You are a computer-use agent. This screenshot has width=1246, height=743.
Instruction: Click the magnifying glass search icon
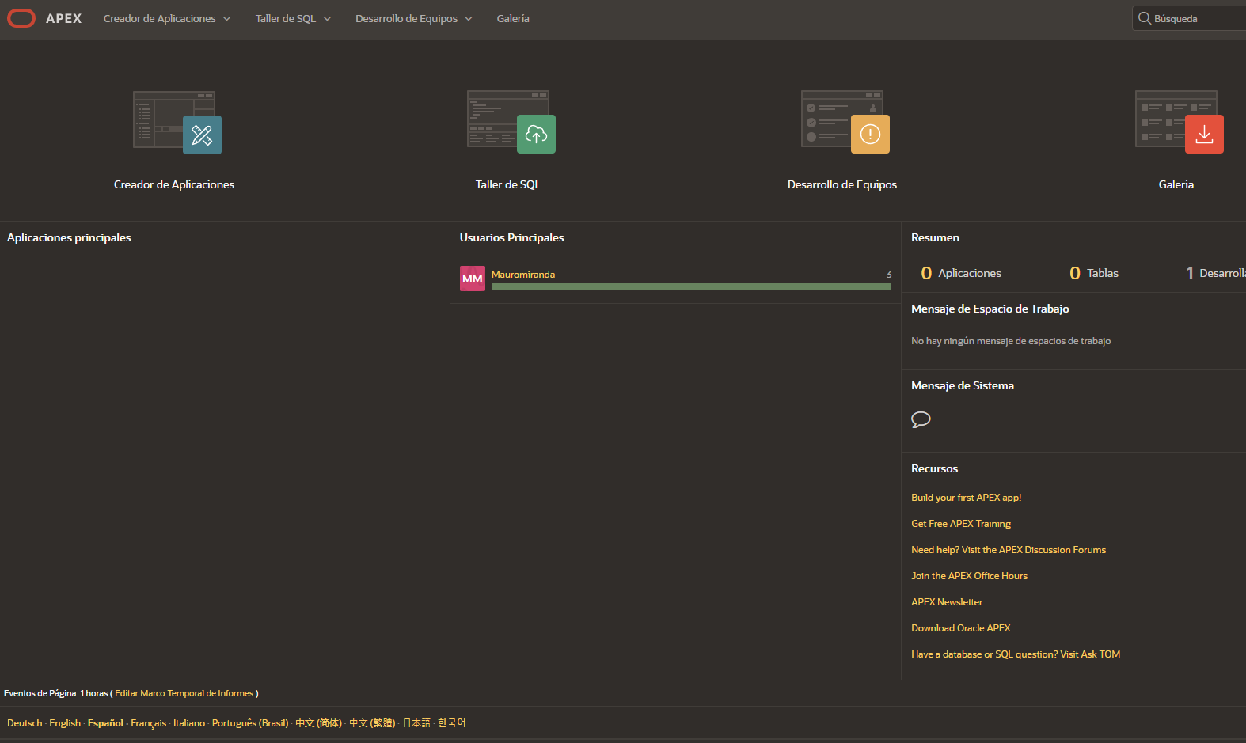pyautogui.click(x=1145, y=18)
